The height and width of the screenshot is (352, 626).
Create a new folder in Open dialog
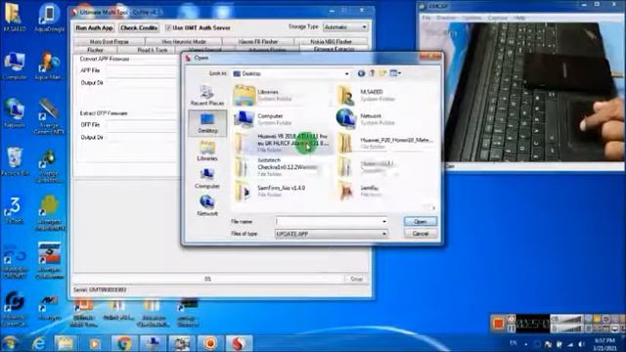coord(382,73)
